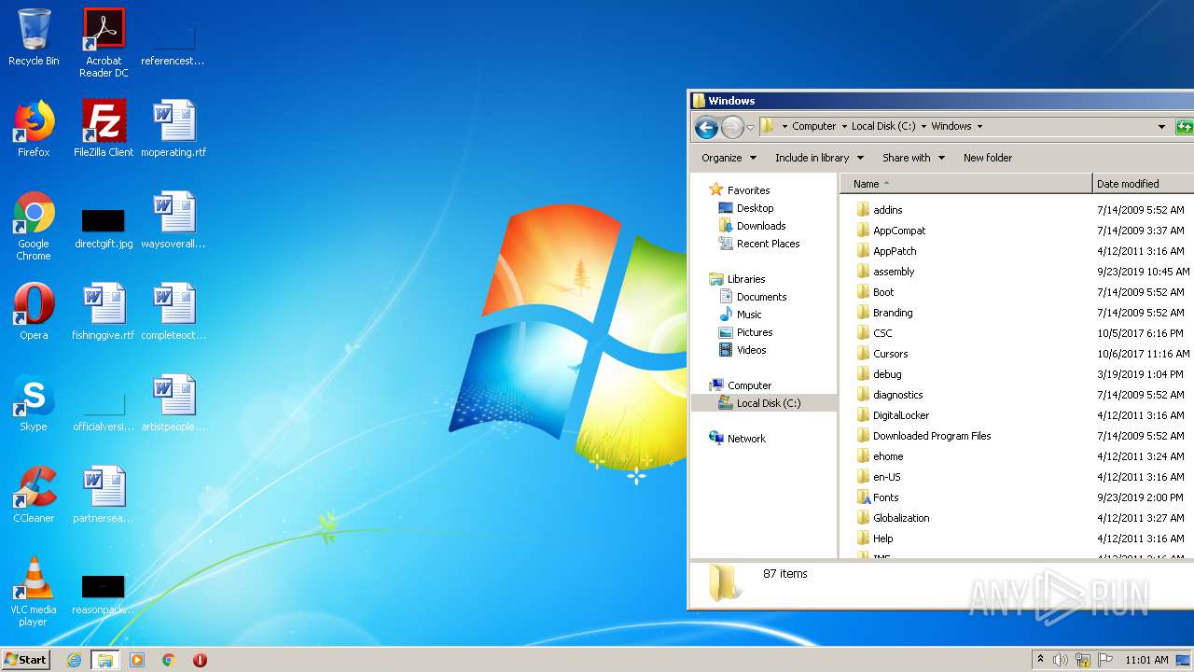Open volume control in system tray
The height and width of the screenshot is (672, 1194).
click(x=1061, y=660)
